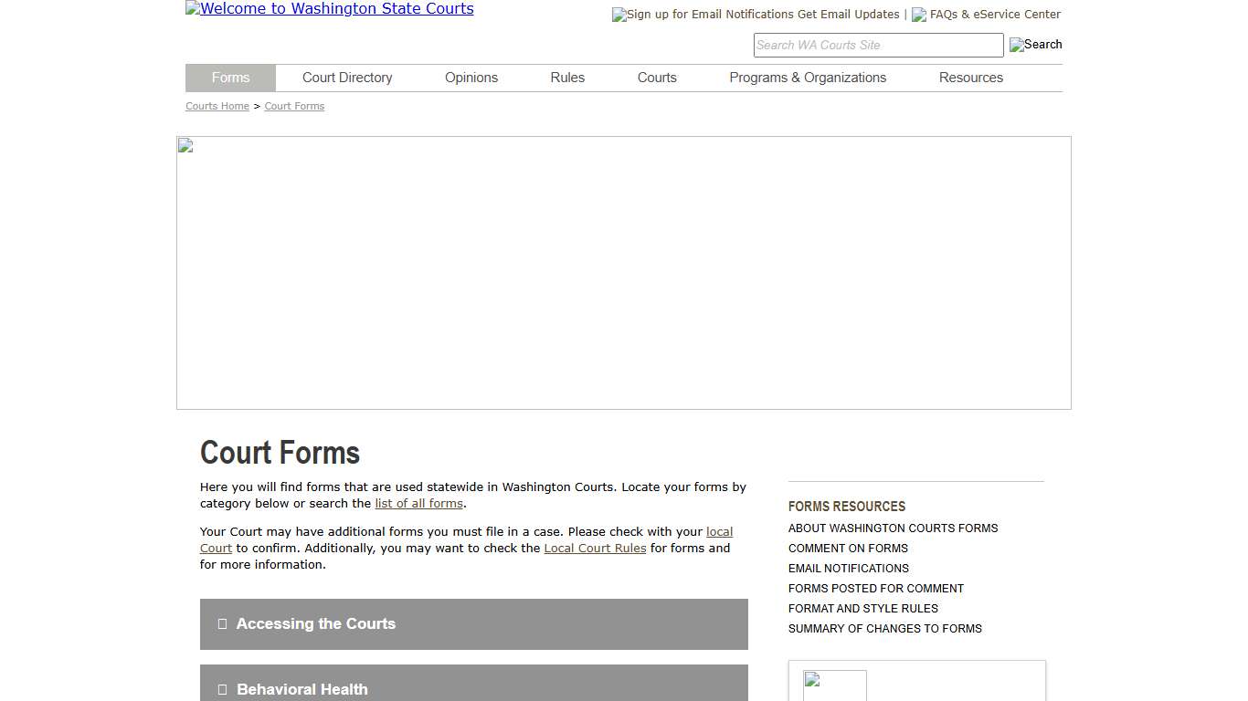Open FORMS POSTED FOR COMMENT in sidebar
The width and height of the screenshot is (1248, 701).
click(x=876, y=588)
